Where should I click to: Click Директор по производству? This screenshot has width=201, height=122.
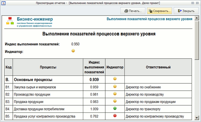pyautogui.click(x=144, y=95)
